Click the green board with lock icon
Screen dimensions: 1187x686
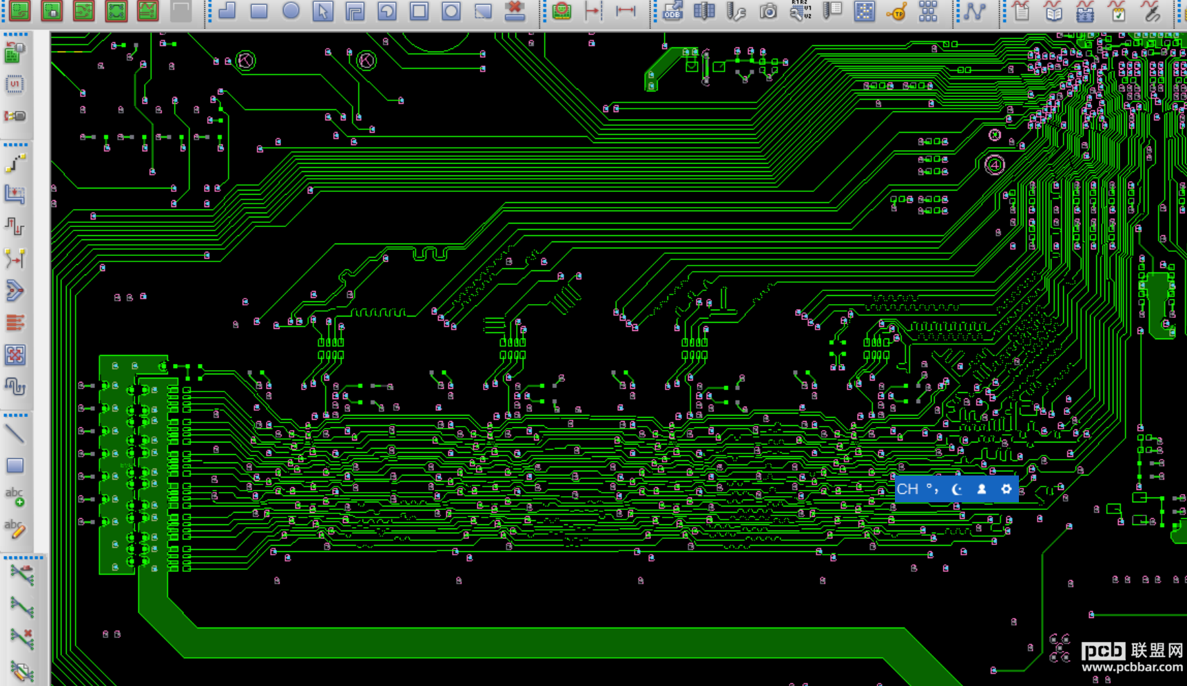(52, 11)
